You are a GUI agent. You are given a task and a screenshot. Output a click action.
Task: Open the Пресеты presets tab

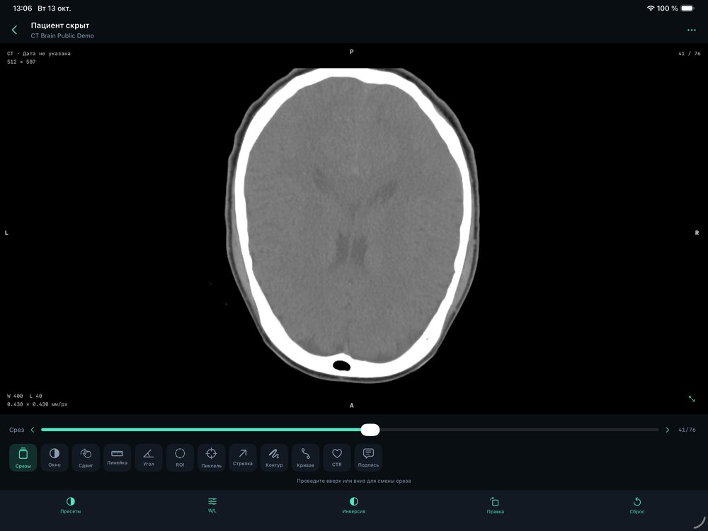click(70, 506)
